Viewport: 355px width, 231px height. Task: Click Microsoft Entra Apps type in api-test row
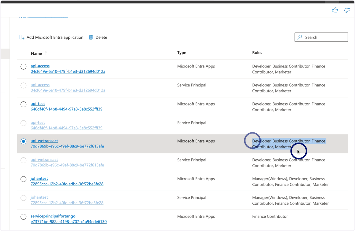click(196, 104)
